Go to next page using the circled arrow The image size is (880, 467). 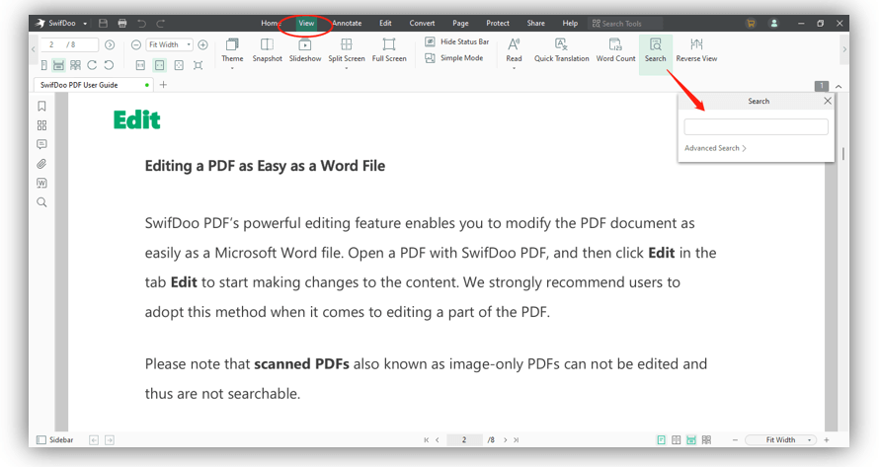pyautogui.click(x=110, y=44)
